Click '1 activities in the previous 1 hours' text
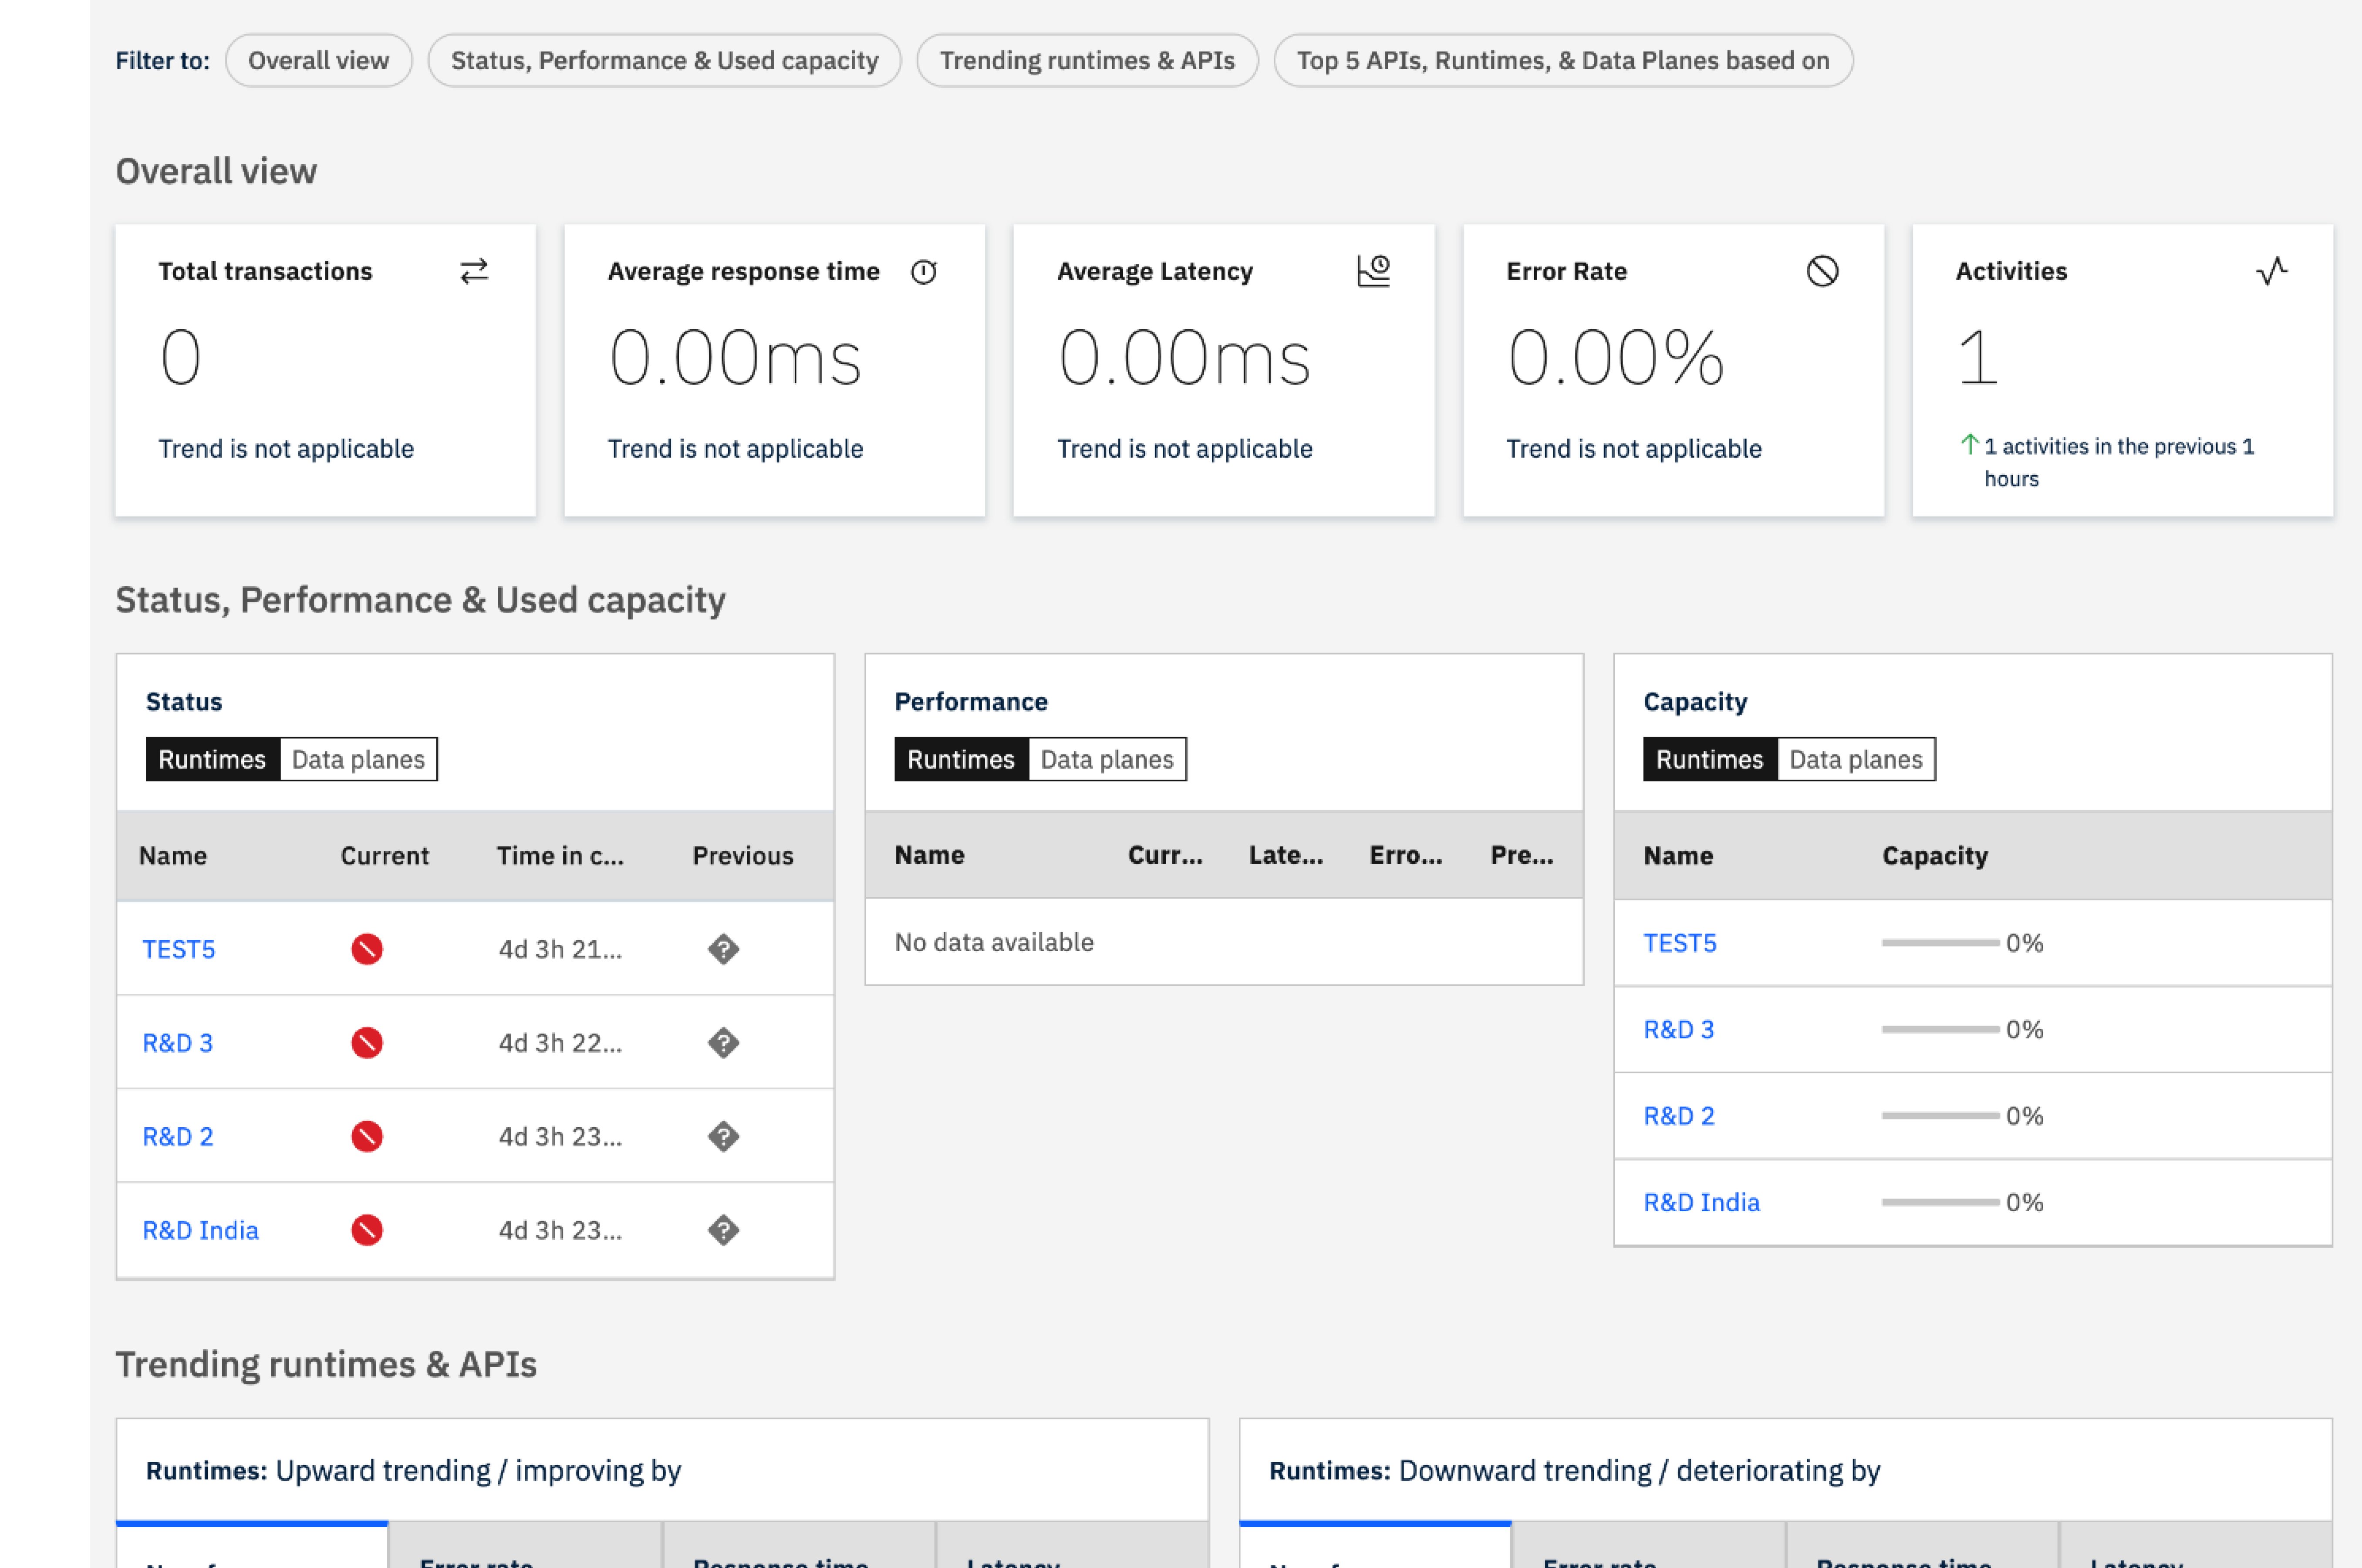This screenshot has height=1568, width=2362. tap(2119, 462)
